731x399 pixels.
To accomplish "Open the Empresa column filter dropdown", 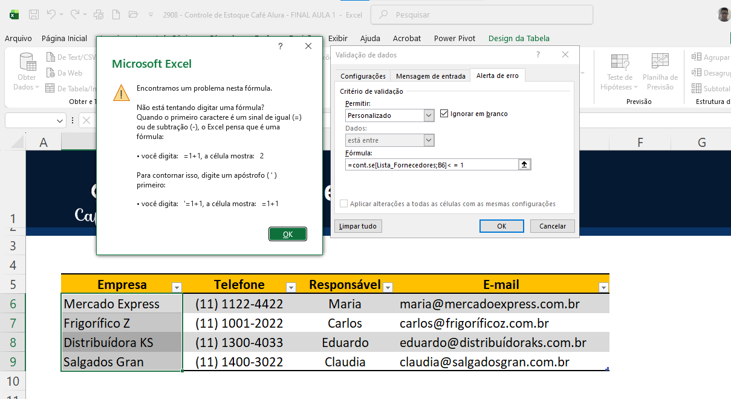I will [x=177, y=288].
